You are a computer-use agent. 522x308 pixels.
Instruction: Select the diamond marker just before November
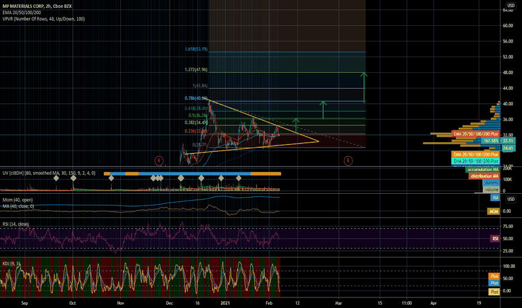pos(111,178)
